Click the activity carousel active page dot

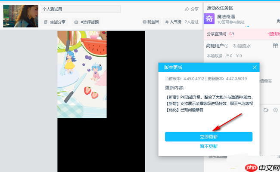point(248,26)
